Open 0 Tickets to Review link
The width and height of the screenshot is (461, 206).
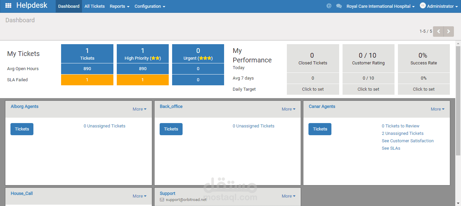[401, 126]
